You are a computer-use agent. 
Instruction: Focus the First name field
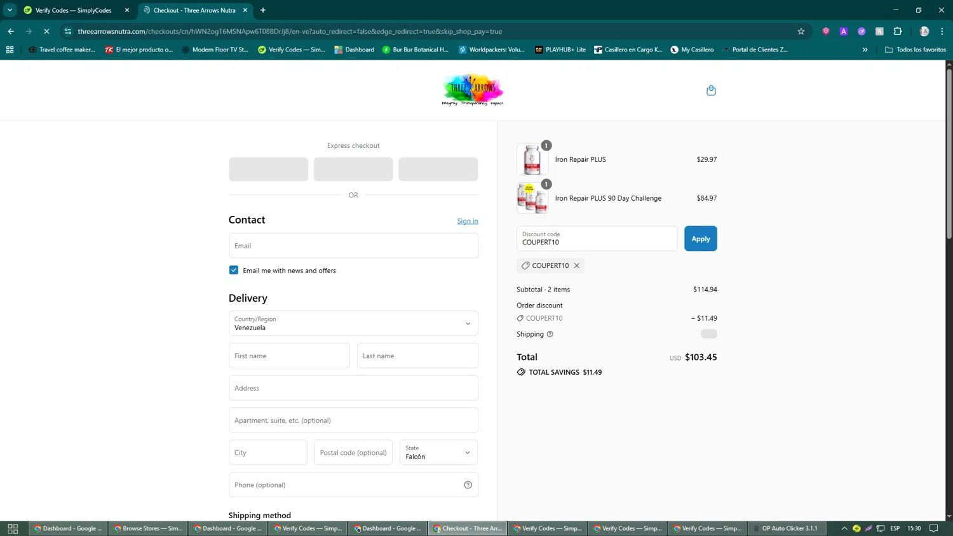[x=289, y=356]
